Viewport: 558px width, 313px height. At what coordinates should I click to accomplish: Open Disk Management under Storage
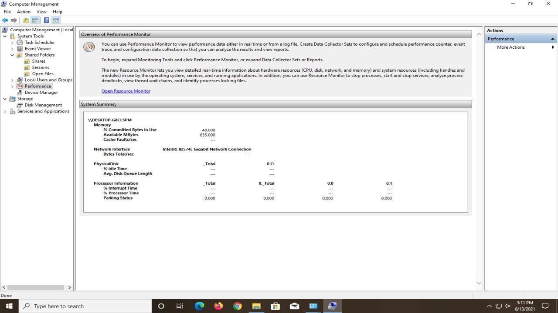click(43, 105)
